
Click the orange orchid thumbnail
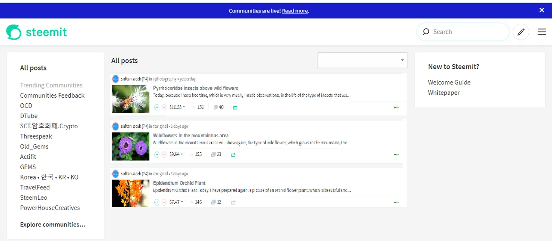point(131,193)
